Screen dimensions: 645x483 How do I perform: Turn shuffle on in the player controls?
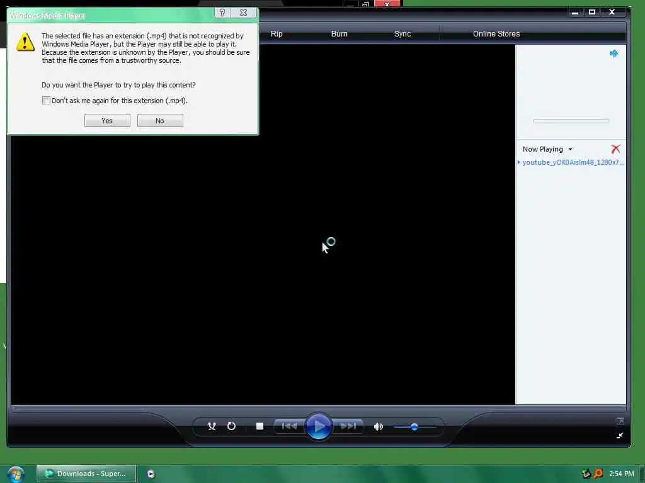pos(212,426)
